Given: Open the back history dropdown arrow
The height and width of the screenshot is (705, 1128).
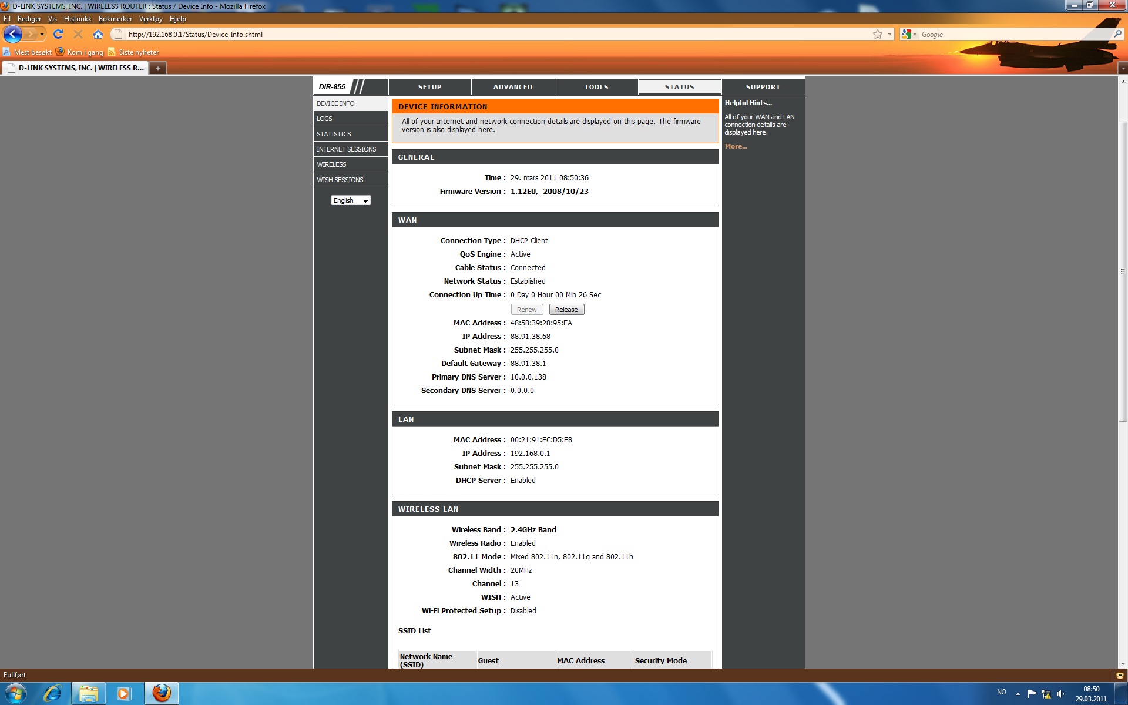Looking at the screenshot, I should tap(42, 34).
